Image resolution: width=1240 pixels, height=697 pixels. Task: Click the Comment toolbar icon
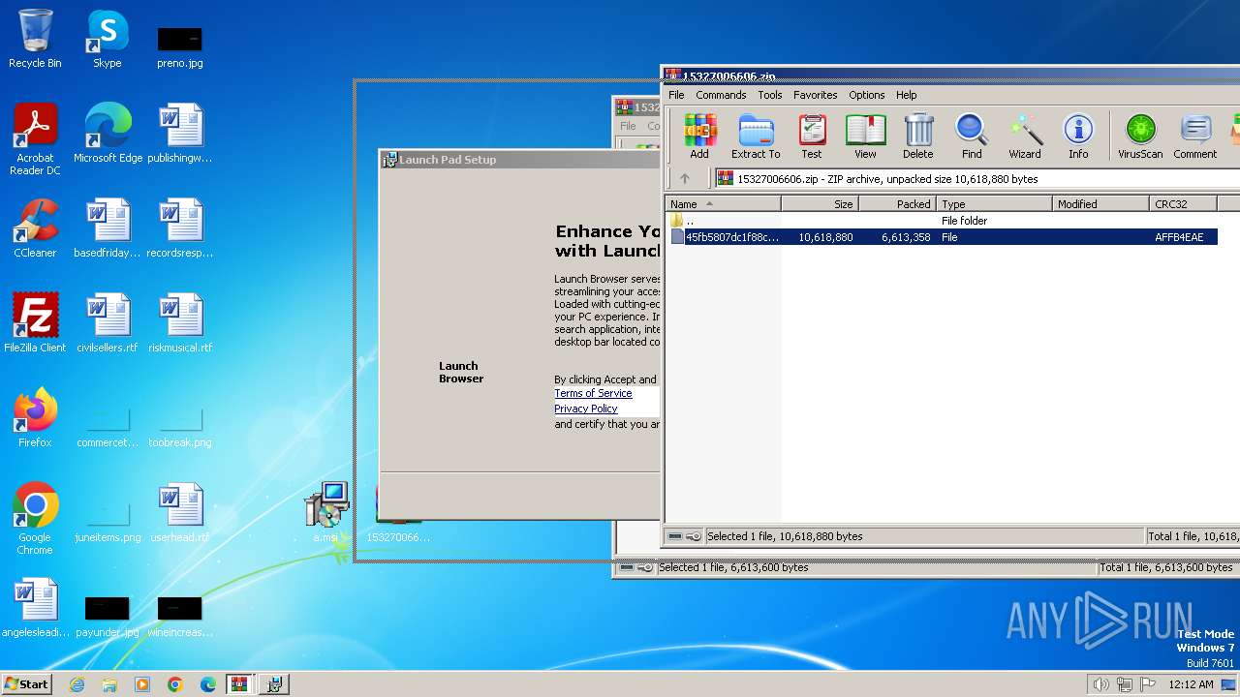point(1195,136)
